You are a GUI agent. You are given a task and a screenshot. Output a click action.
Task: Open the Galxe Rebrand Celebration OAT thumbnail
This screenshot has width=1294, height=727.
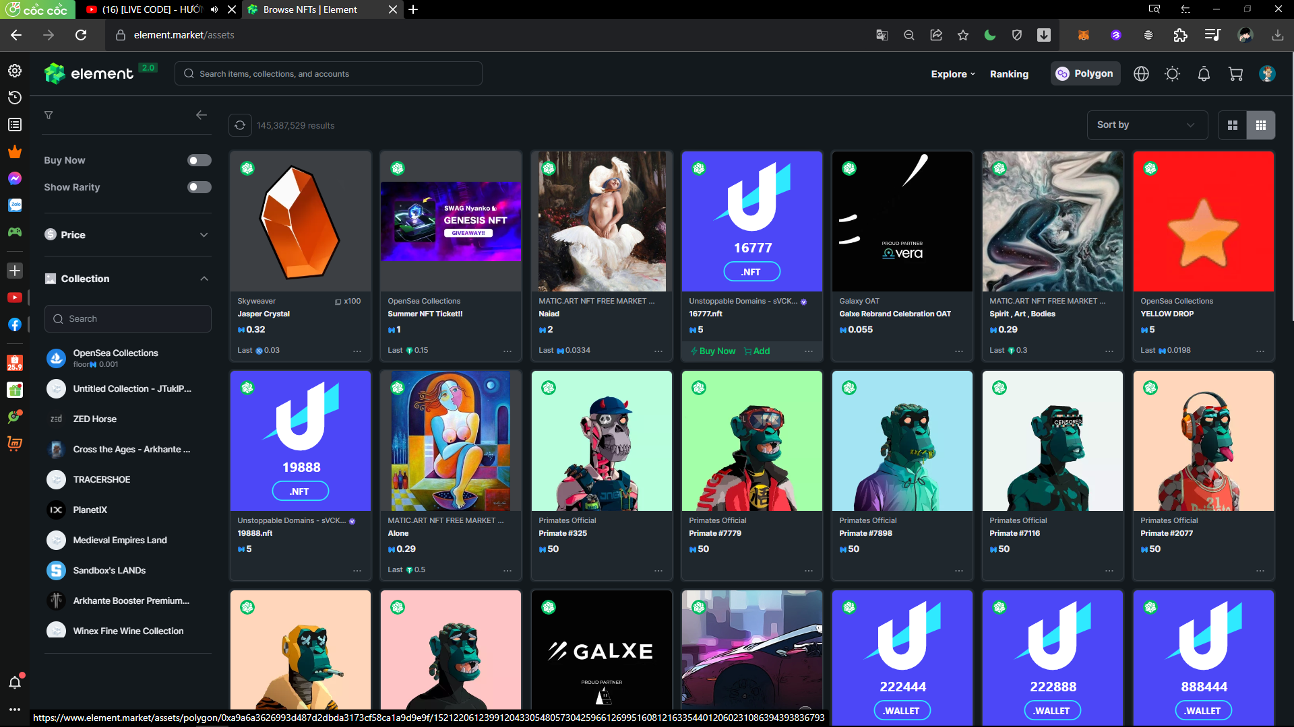click(x=902, y=221)
